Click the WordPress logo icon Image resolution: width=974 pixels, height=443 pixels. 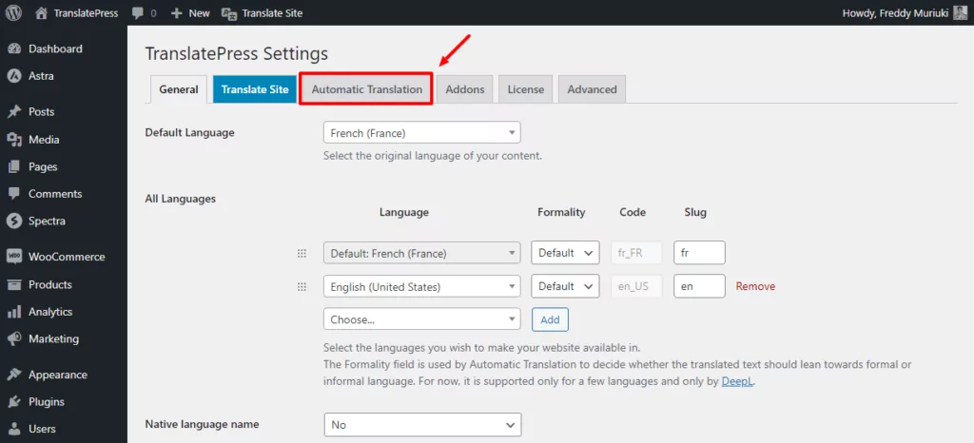coord(13,12)
